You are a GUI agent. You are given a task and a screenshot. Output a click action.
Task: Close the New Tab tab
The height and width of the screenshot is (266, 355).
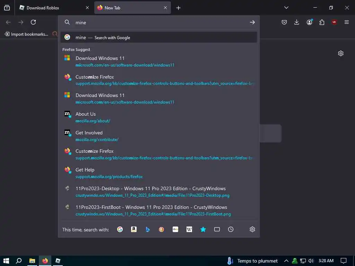click(165, 8)
